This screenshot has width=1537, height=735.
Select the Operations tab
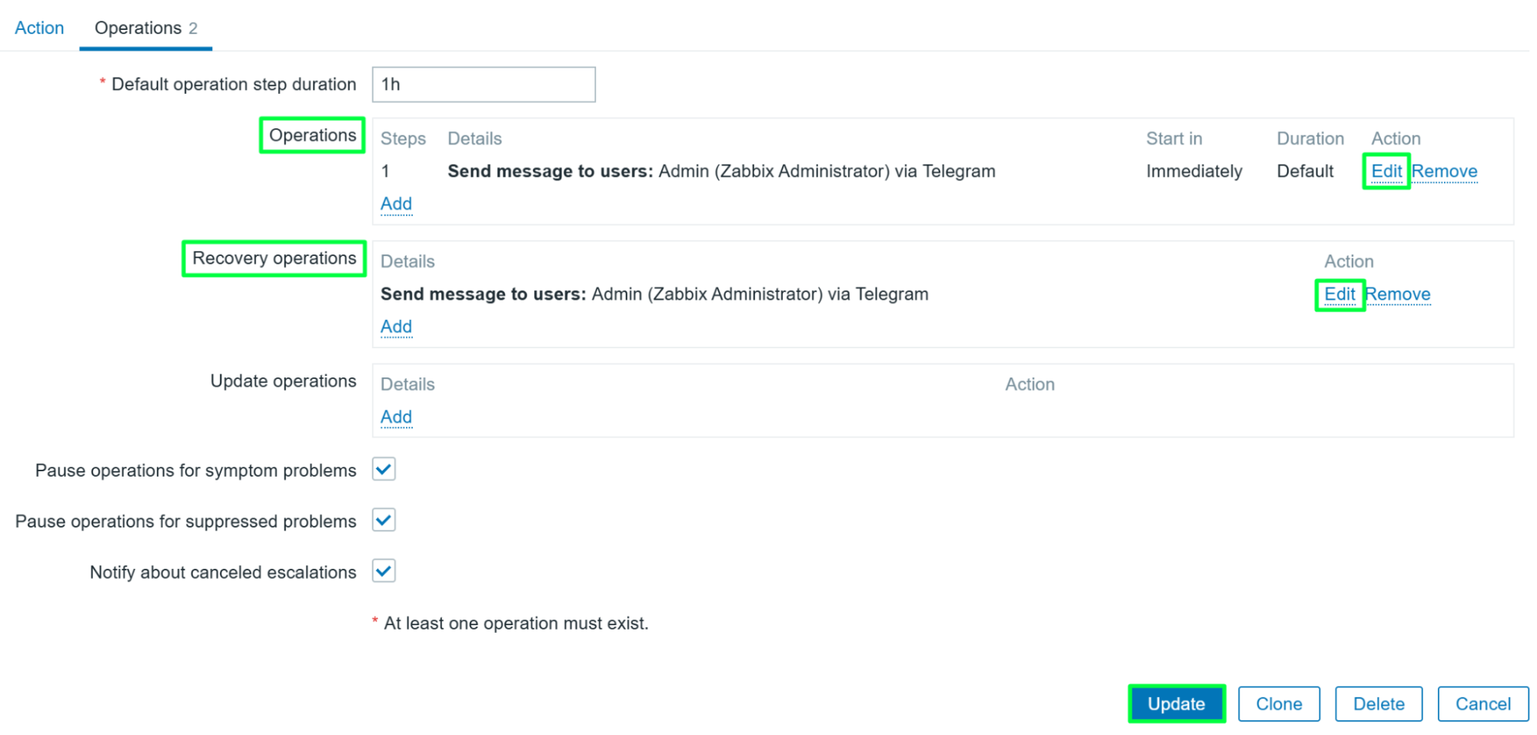145,28
